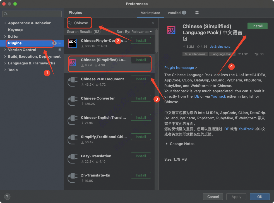The width and height of the screenshot is (274, 203).
Task: Switch to the Installed tab
Action: click(174, 13)
